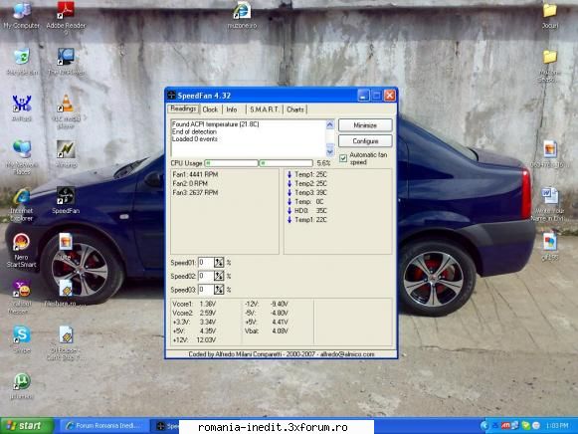The height and width of the screenshot is (434, 578).
Task: Open the Recycle Bin icon
Action: click(x=21, y=62)
